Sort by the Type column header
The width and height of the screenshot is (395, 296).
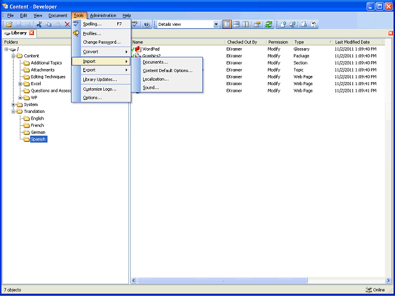[x=313, y=42]
